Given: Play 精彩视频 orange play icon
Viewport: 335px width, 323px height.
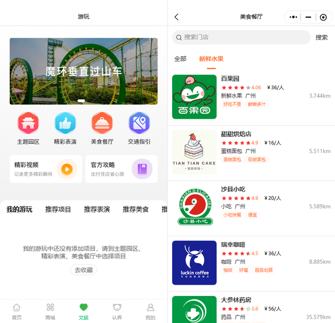Looking at the screenshot, I should click(x=67, y=169).
